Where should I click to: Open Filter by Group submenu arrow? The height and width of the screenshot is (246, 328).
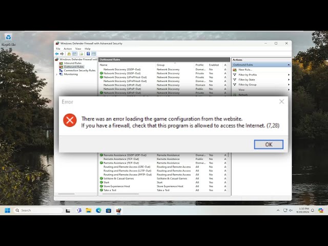pos(289,85)
